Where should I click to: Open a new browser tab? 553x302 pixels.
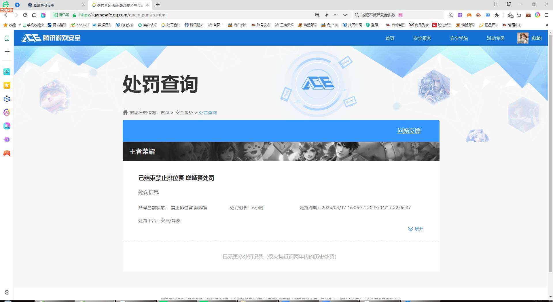click(x=158, y=5)
